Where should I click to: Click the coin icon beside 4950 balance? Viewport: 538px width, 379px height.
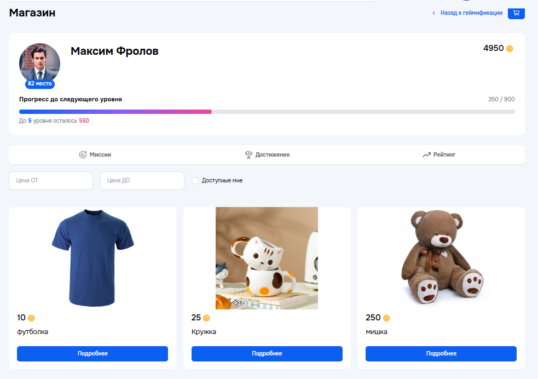click(510, 49)
